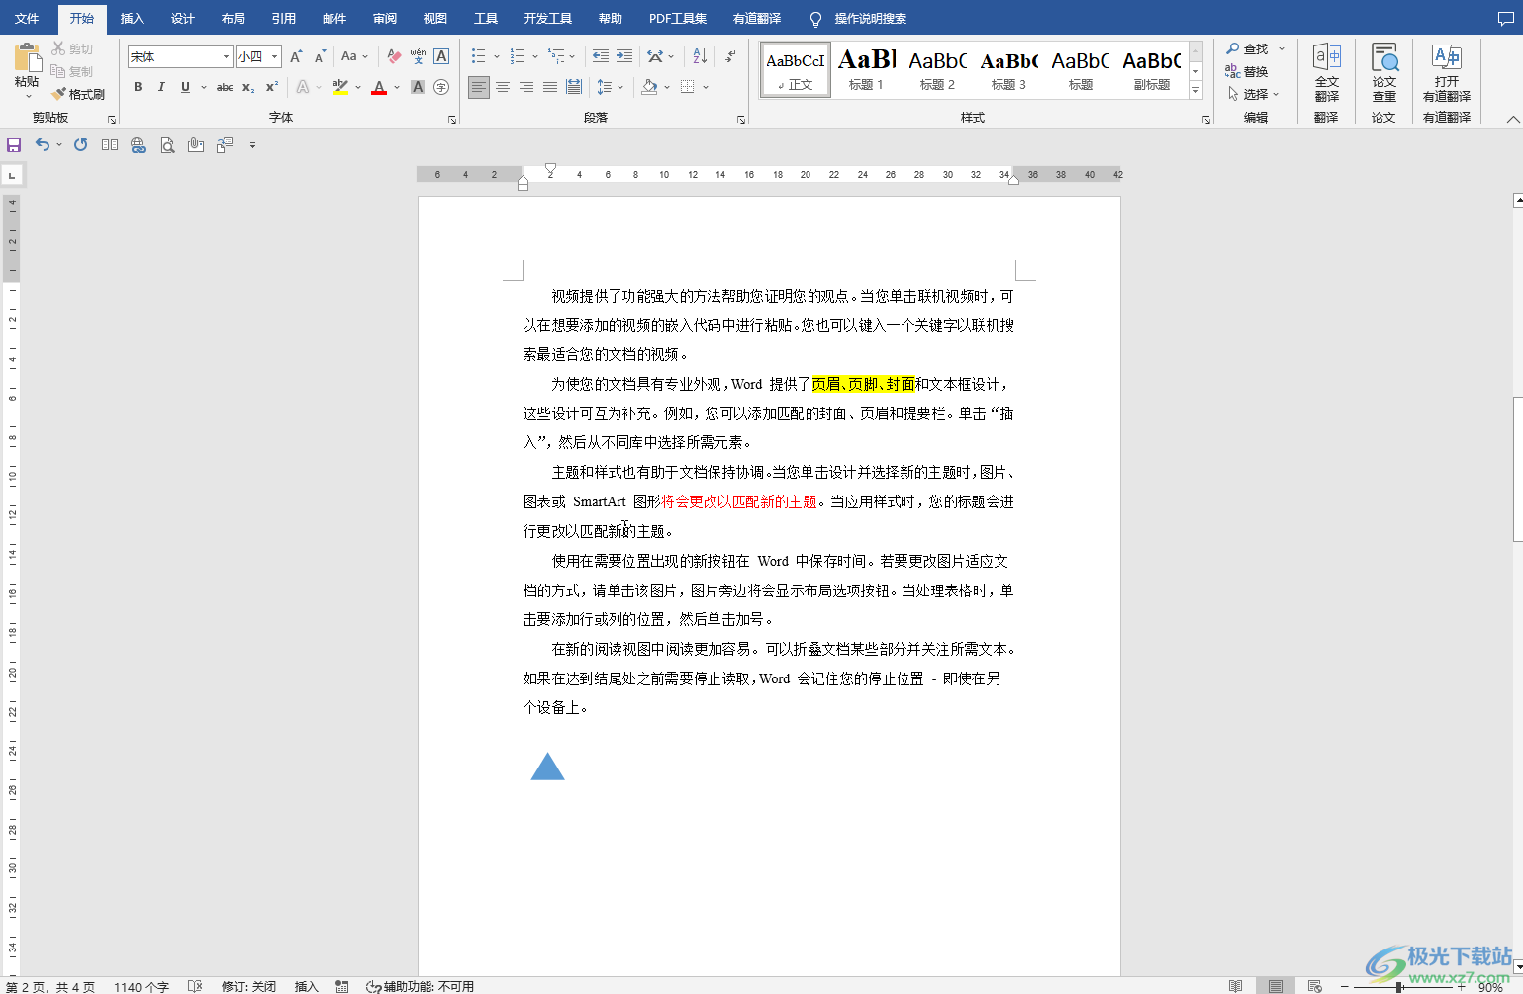Toggle strikethrough (abc) formatting
The image size is (1523, 994).
point(225,87)
